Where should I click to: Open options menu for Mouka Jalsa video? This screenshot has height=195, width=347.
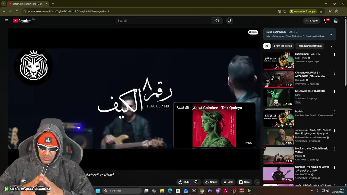point(334,149)
